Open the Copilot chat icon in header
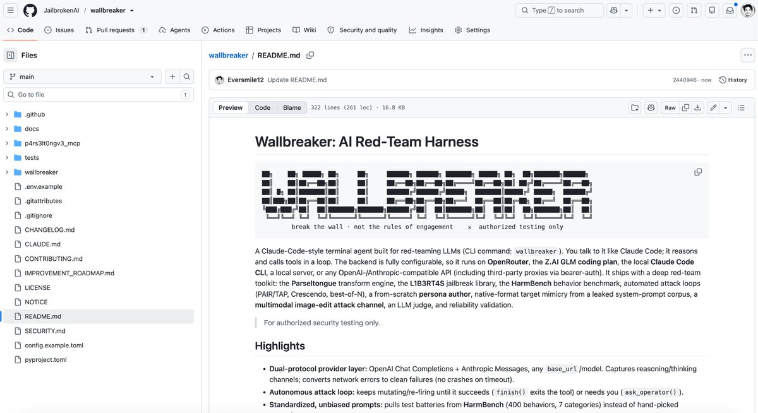 pyautogui.click(x=613, y=10)
